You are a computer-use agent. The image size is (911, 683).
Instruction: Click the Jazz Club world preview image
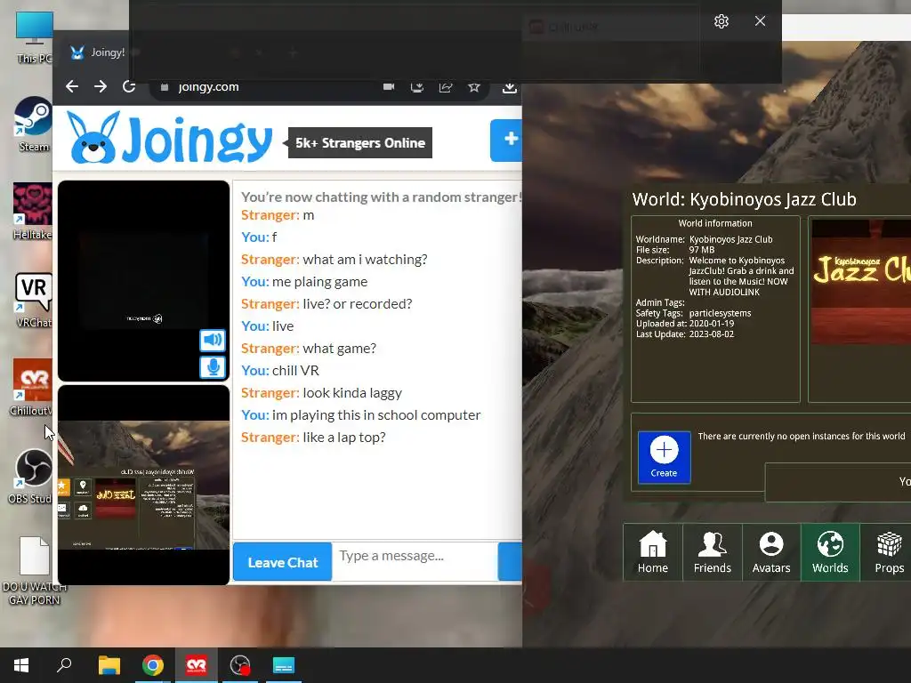click(x=861, y=282)
